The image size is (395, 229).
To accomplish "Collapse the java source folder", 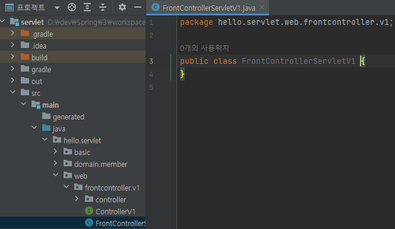I will (x=34, y=128).
